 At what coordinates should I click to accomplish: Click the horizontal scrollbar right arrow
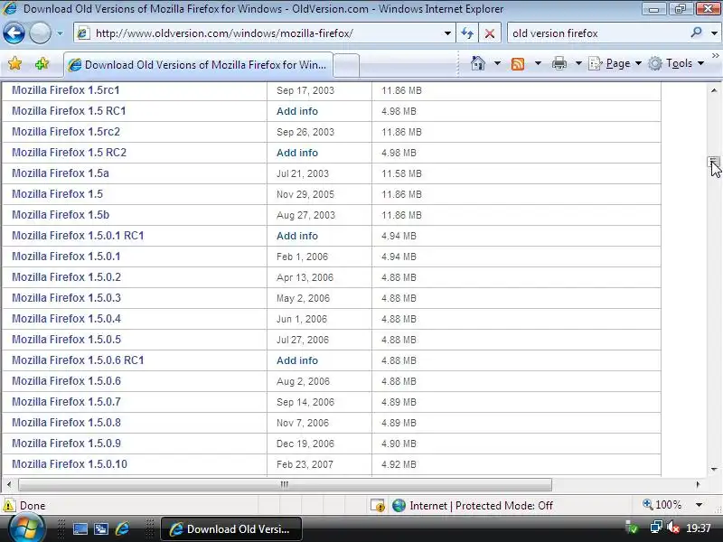tap(698, 484)
